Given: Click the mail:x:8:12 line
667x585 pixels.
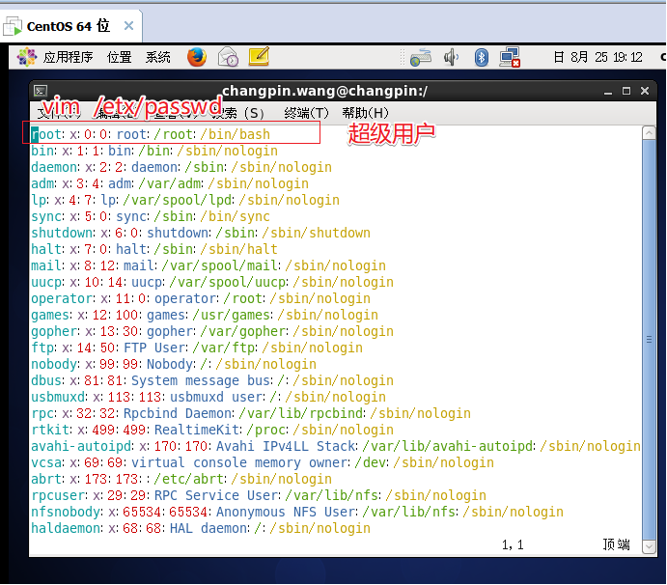Looking at the screenshot, I should tap(208, 265).
